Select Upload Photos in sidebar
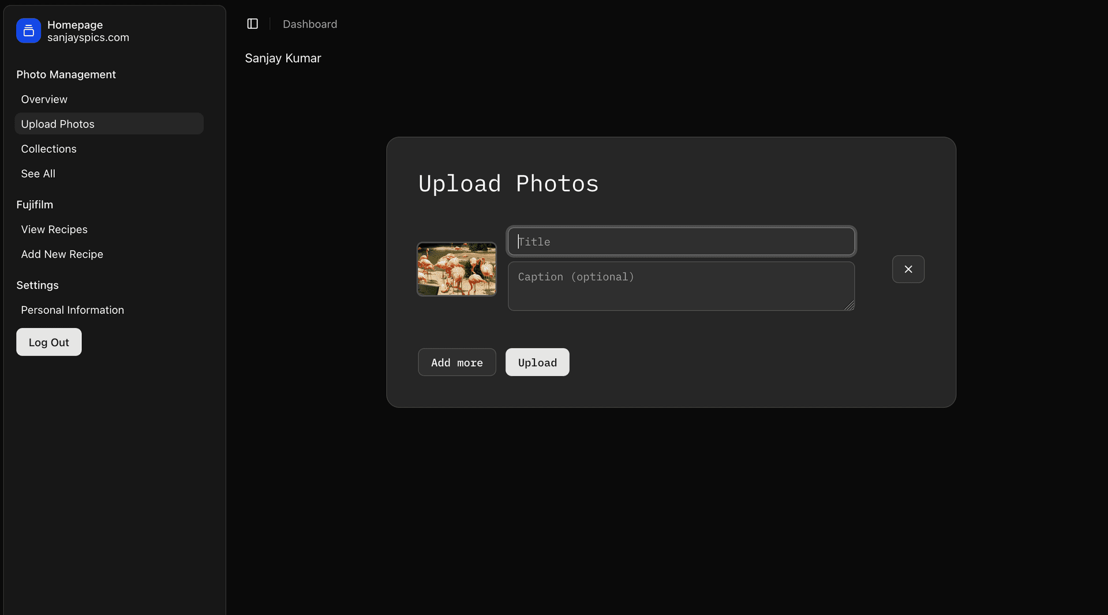Image resolution: width=1108 pixels, height=615 pixels. click(x=109, y=124)
